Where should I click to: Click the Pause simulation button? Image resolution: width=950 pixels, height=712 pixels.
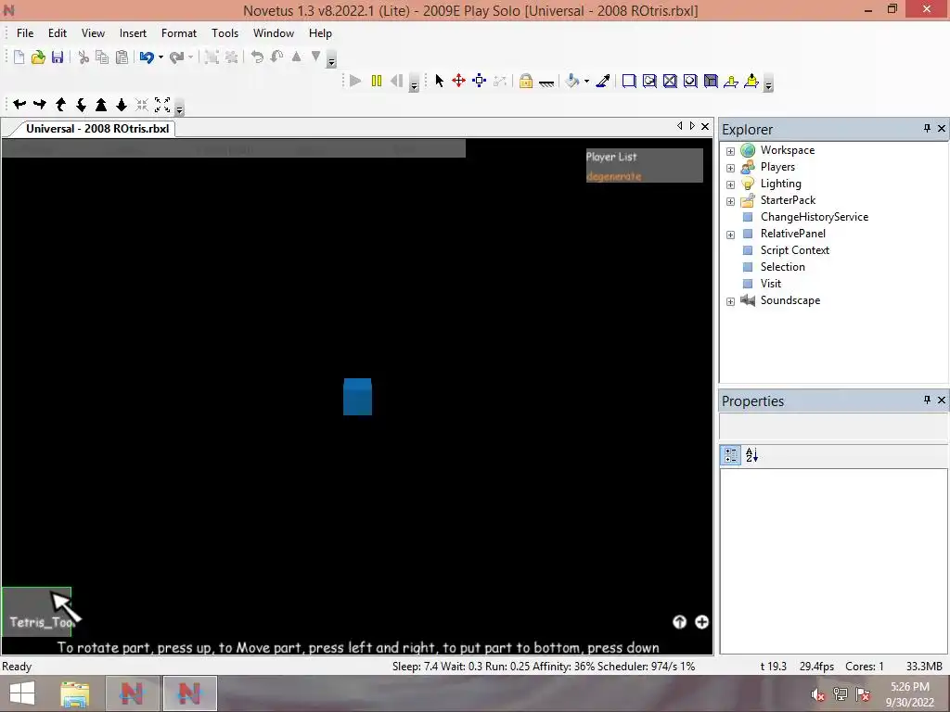tap(377, 81)
